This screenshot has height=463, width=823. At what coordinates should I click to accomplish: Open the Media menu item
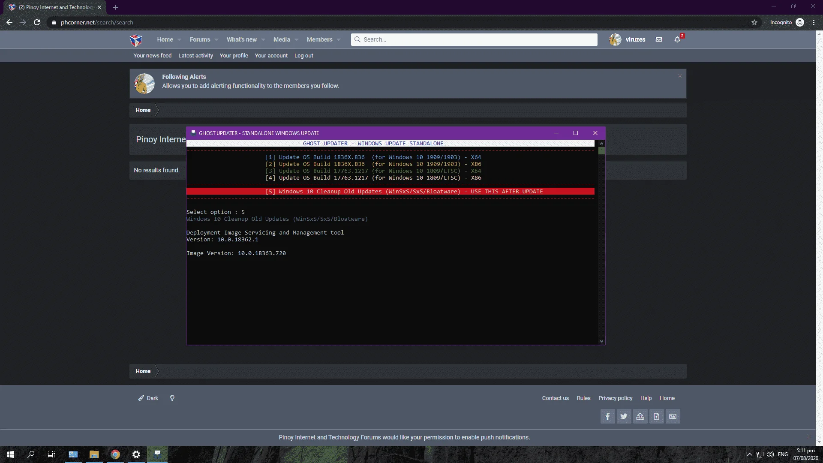282,39
